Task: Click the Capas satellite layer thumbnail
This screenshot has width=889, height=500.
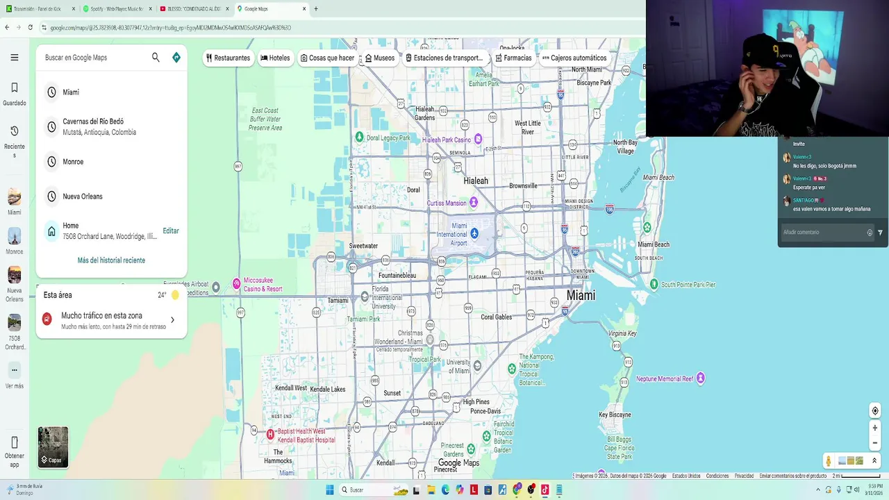Action: (53, 447)
